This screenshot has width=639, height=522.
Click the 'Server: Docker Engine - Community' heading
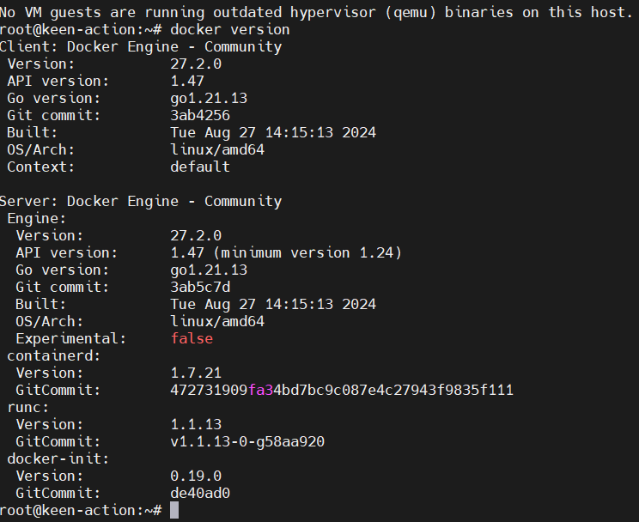pyautogui.click(x=141, y=201)
